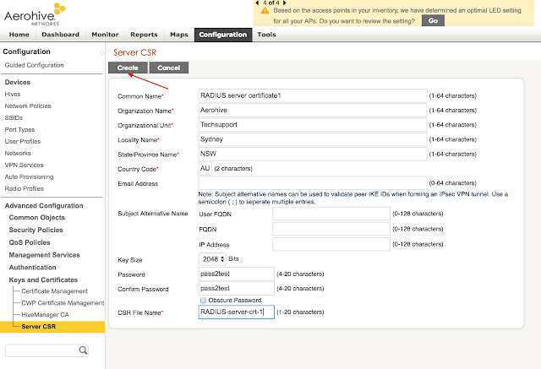Click the Password input field
Image resolution: width=541 pixels, height=369 pixels.
pos(237,274)
